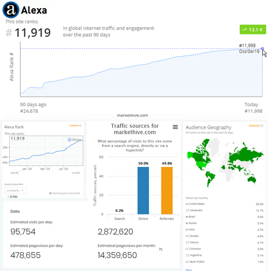Click the Oct/04/19 data point marker on the rank graph
Screen dimensions: 271x271
pos(262,48)
